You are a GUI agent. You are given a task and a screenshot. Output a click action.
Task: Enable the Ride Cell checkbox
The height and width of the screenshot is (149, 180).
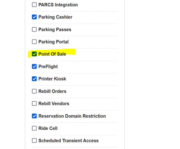click(x=34, y=128)
